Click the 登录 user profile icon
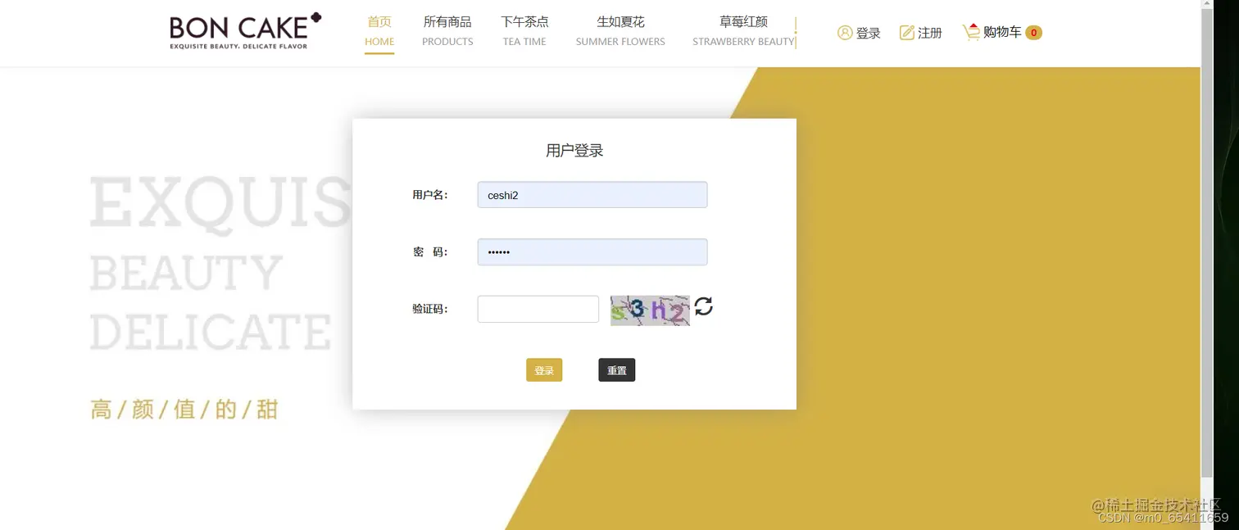This screenshot has width=1239, height=530. tap(845, 33)
